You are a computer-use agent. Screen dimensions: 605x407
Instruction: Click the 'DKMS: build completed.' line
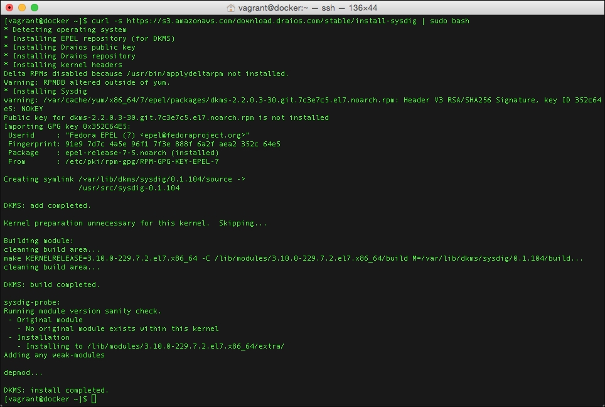[51, 285]
